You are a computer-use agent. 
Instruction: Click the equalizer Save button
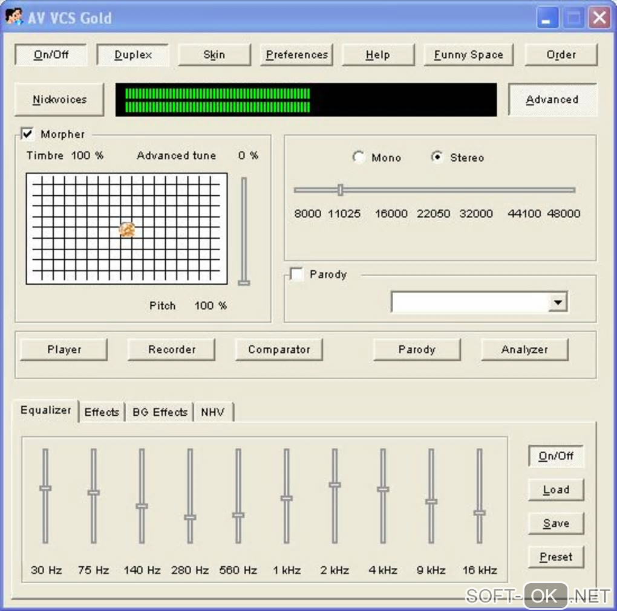click(x=556, y=524)
